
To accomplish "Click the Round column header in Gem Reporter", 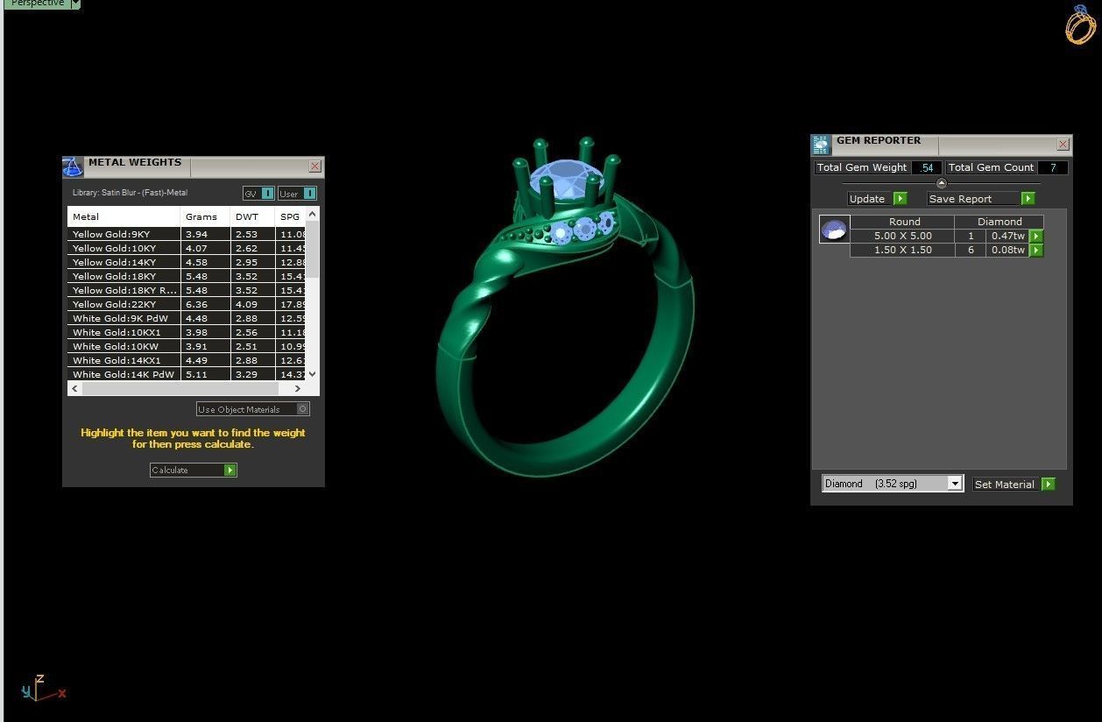I will (x=904, y=222).
